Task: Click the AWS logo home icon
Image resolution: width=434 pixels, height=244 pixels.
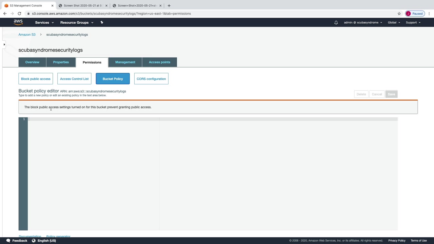Action: [18, 22]
